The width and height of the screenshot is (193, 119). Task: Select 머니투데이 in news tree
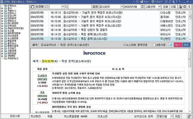point(13,23)
